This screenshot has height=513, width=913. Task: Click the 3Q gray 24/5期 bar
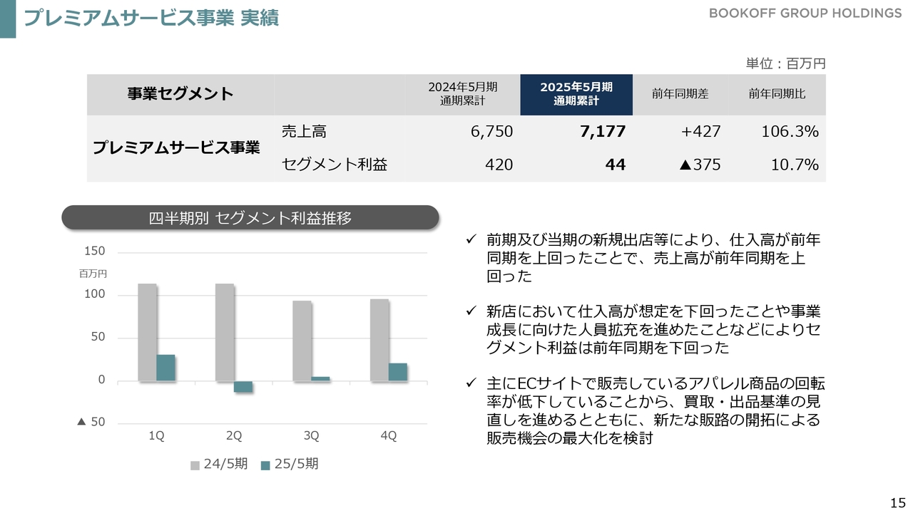click(302, 341)
